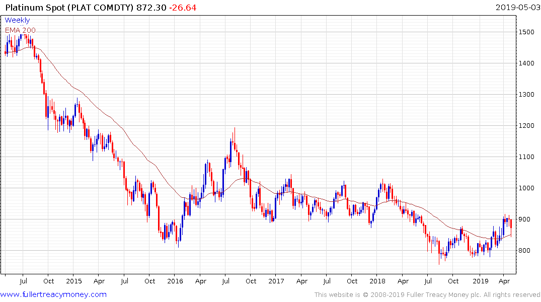Click the 2018 year label on time axis

[377, 281]
